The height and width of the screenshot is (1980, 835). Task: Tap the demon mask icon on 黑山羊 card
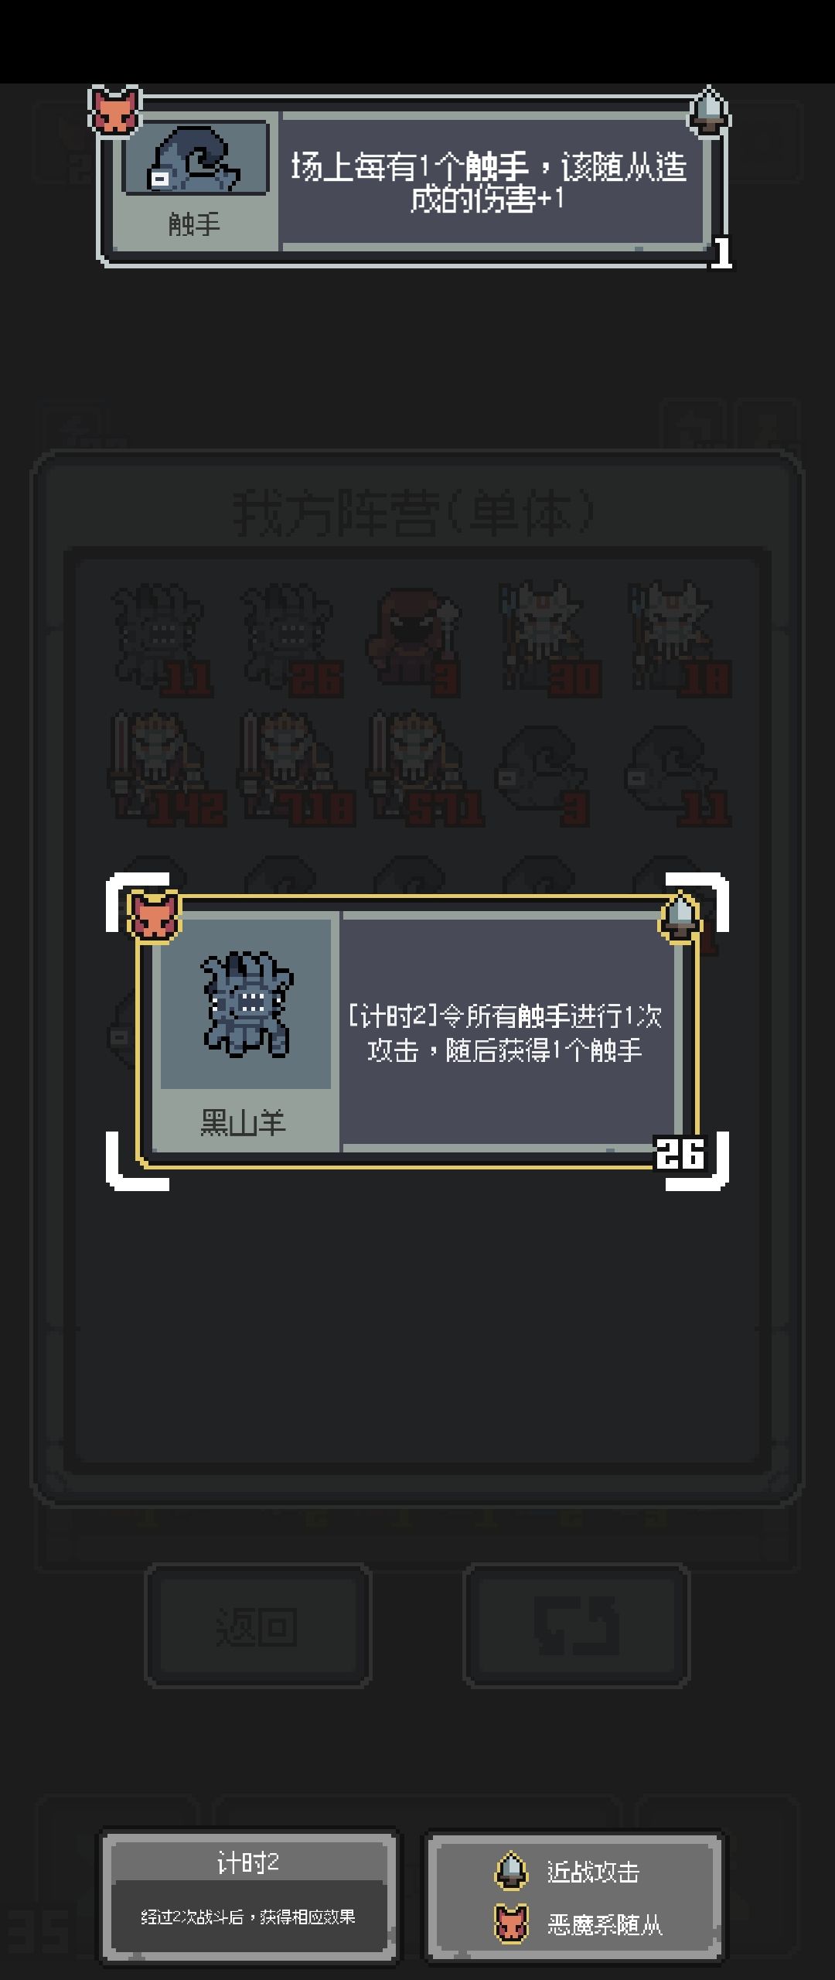pos(154,917)
